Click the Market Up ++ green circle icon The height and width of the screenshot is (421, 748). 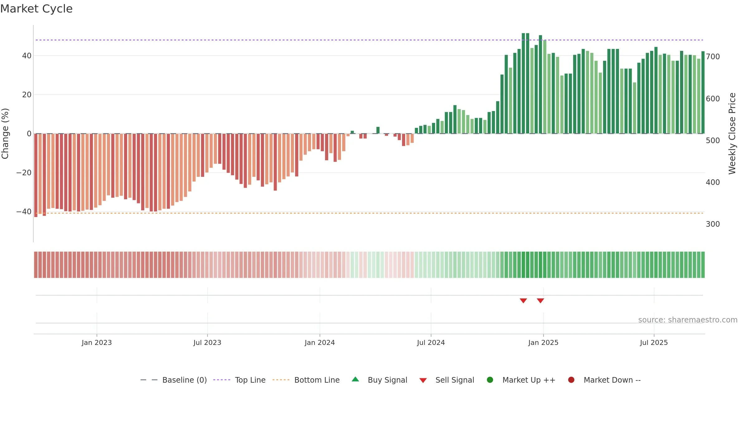pyautogui.click(x=490, y=380)
